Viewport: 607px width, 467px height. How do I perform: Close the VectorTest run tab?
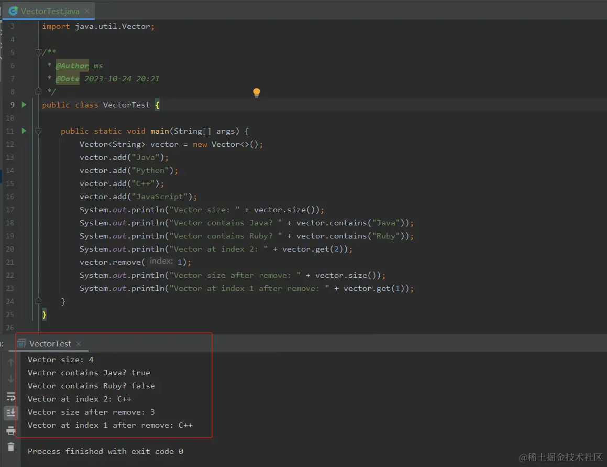(x=79, y=344)
